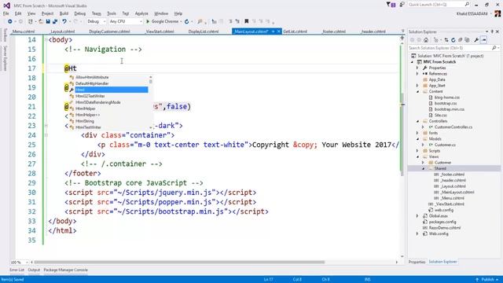The height and width of the screenshot is (283, 503).
Task: Click the browser Refresh toolbar icon
Action: [x=186, y=21]
